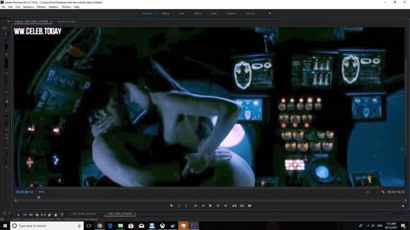Play the sequence in Program Monitor
The width and height of the screenshot is (410, 230).
click(210, 206)
